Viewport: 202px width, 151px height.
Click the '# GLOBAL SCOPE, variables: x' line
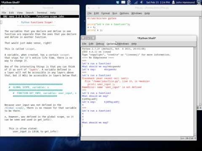29,87
